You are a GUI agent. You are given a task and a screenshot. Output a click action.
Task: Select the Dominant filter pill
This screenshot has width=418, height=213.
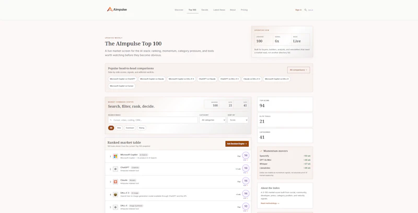(130, 128)
